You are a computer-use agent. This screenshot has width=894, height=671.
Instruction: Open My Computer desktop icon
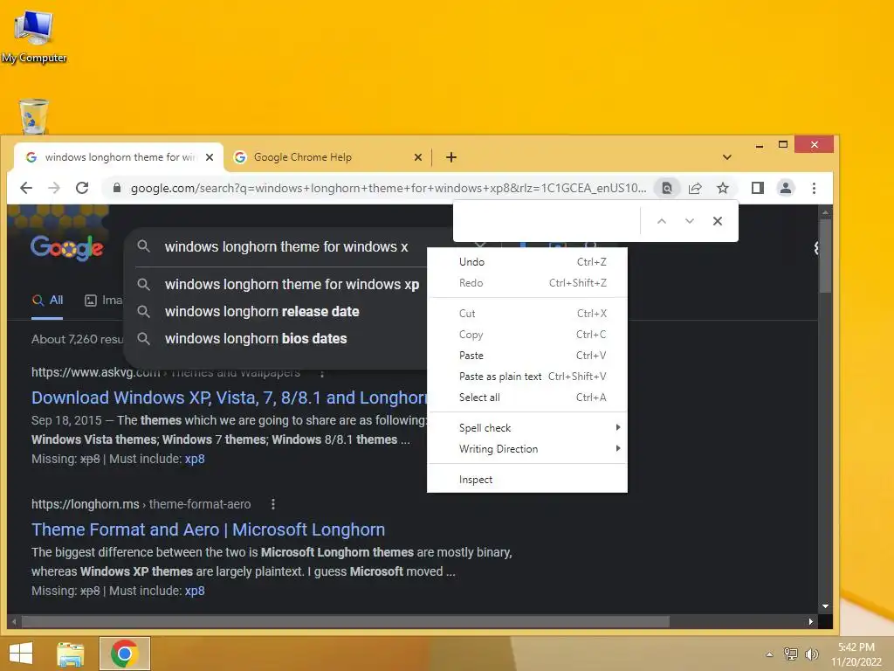34,36
